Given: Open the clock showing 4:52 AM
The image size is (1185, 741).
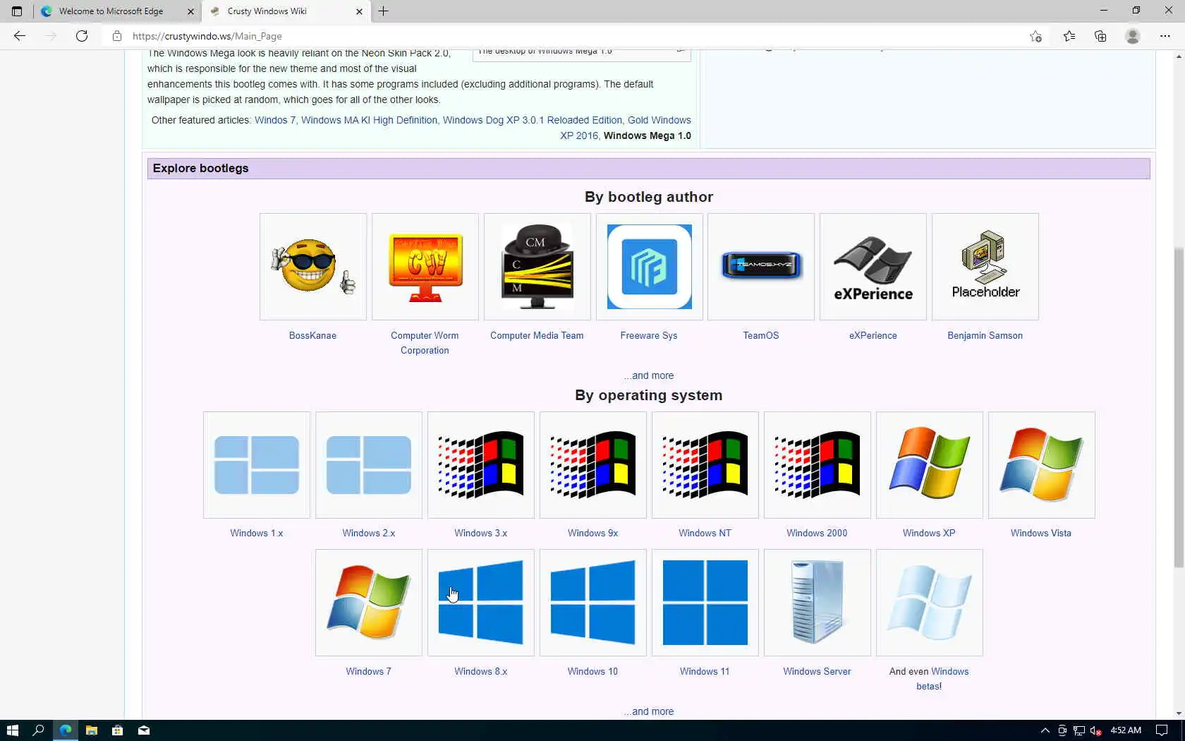Looking at the screenshot, I should pos(1126,730).
